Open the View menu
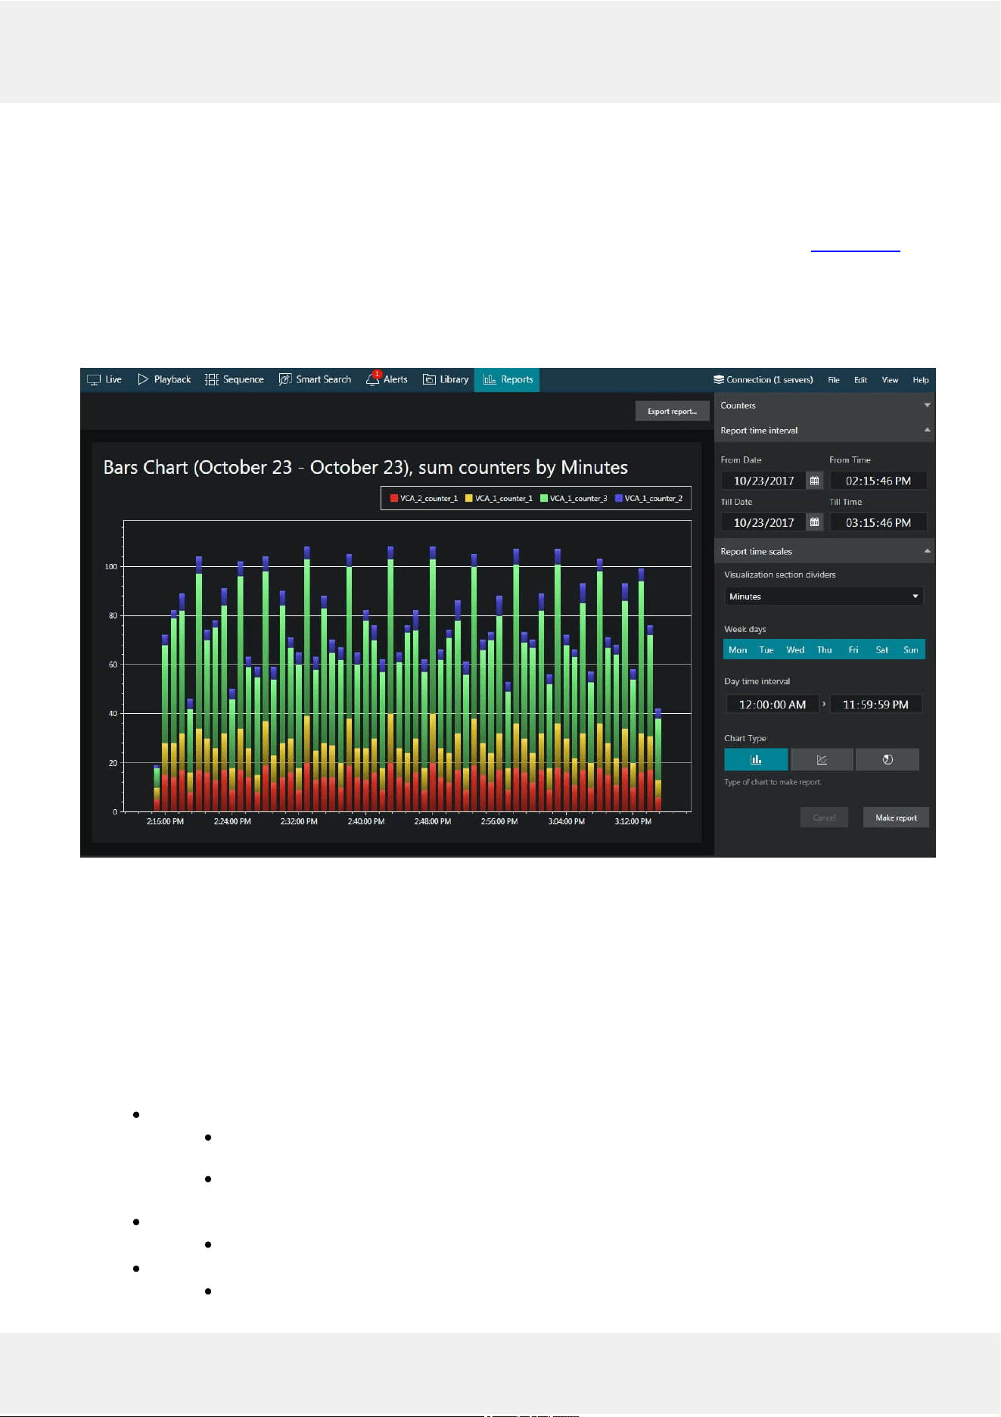Image resolution: width=1001 pixels, height=1417 pixels. [x=890, y=380]
